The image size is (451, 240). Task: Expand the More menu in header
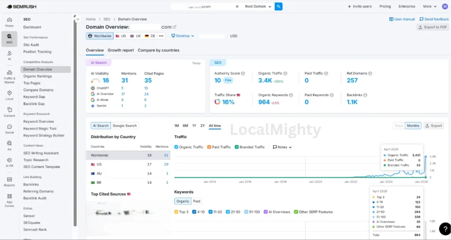(x=430, y=6)
